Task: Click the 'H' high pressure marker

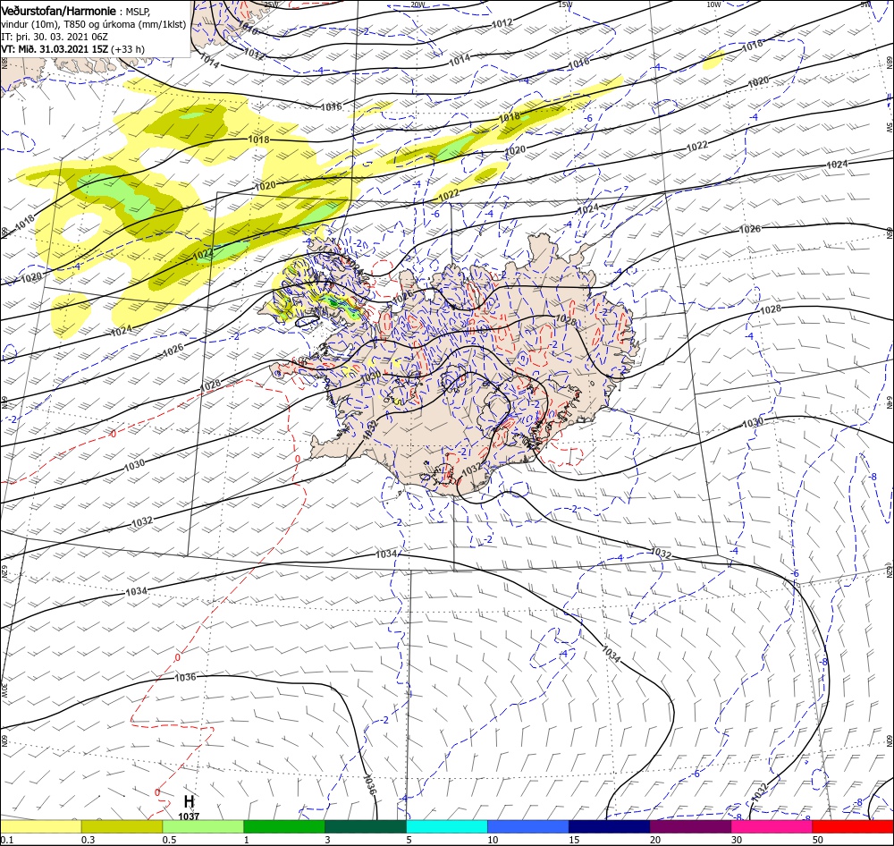Action: 189,801
